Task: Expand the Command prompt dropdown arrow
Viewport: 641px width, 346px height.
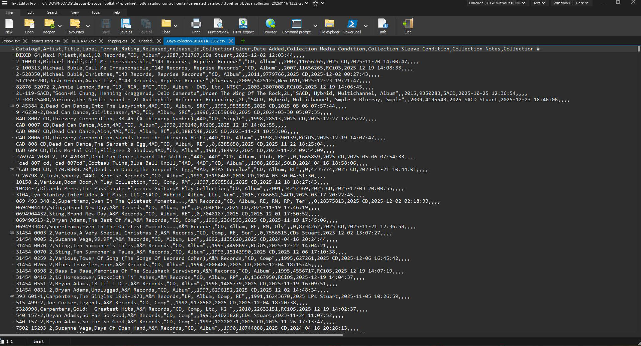Action: click(315, 26)
